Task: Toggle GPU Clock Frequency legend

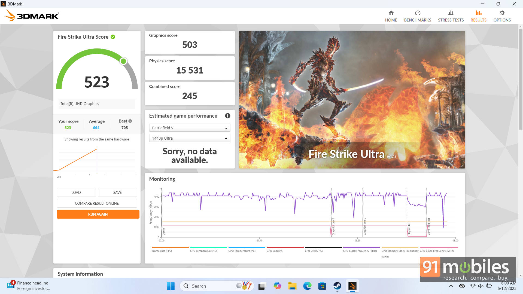Action: coord(439,249)
